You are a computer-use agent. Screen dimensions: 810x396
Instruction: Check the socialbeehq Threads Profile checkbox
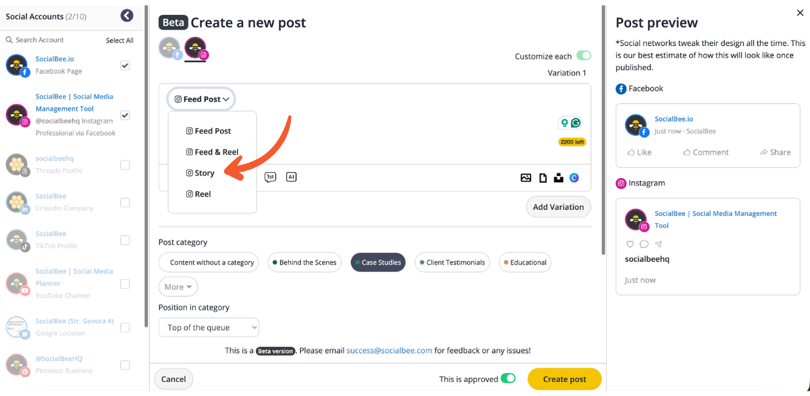coord(125,165)
